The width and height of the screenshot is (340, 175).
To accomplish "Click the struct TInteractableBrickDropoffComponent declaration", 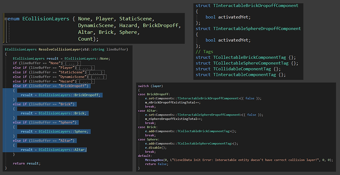I will [x=247, y=6].
